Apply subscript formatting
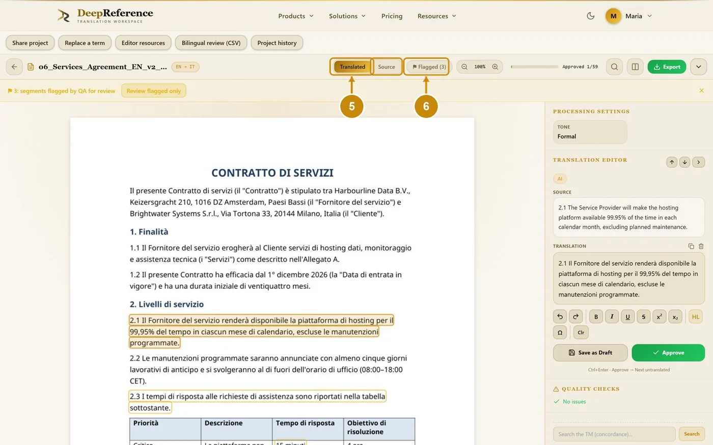Screen dimensions: 713x445 [x=675, y=317]
